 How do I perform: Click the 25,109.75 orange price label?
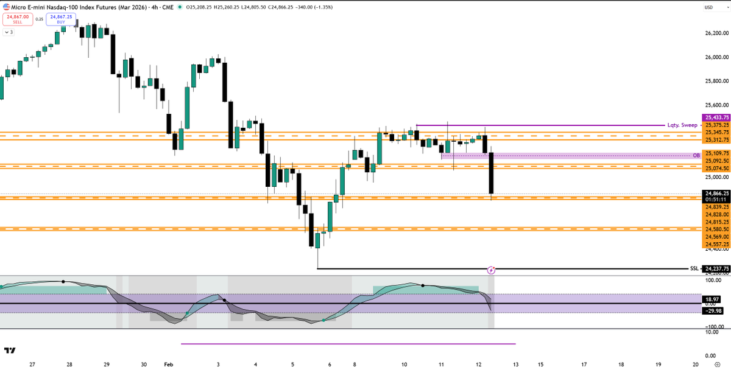716,153
